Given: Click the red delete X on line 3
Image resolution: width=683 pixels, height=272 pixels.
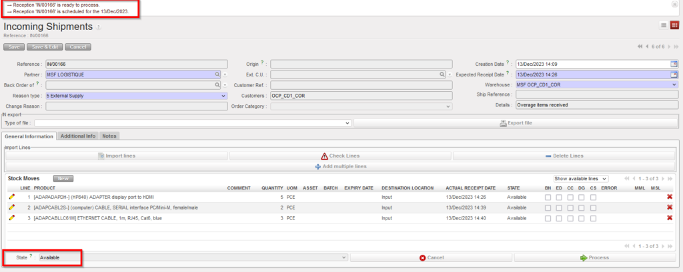Looking at the screenshot, I should tap(670, 218).
